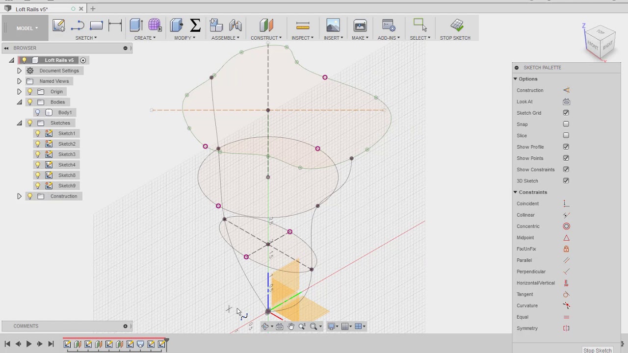This screenshot has height=353, width=628.
Task: Collapse the Constraints section in Sketch Palette
Action: [x=516, y=192]
